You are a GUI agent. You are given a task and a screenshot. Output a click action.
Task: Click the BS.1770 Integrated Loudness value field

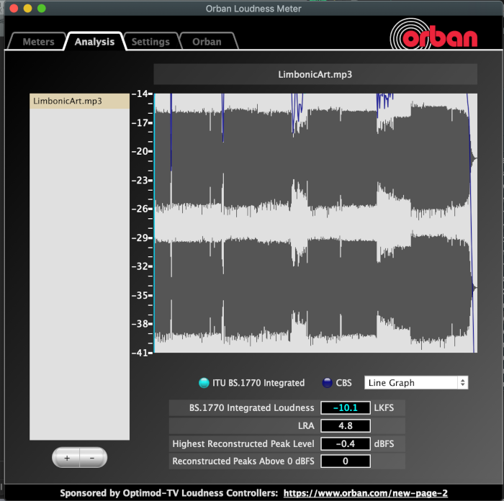(x=345, y=408)
